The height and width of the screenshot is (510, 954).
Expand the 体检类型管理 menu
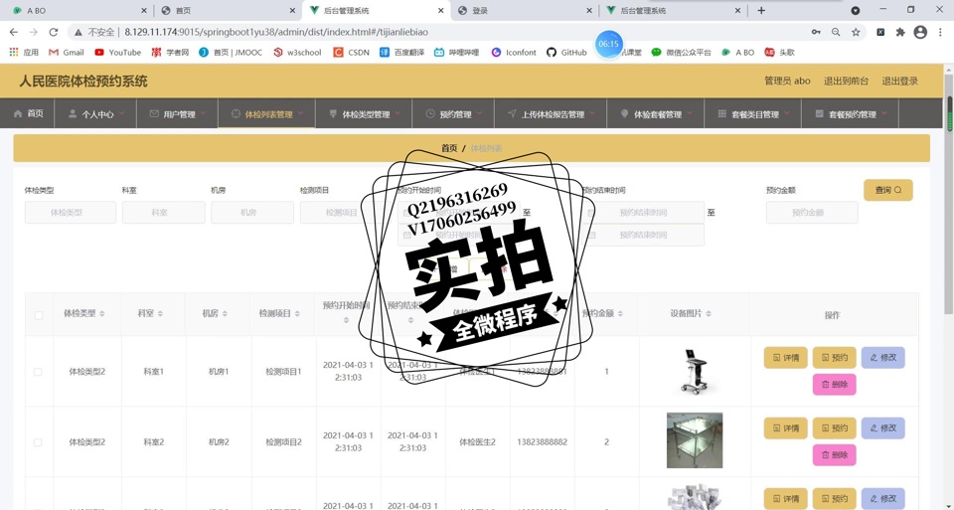pyautogui.click(x=365, y=114)
